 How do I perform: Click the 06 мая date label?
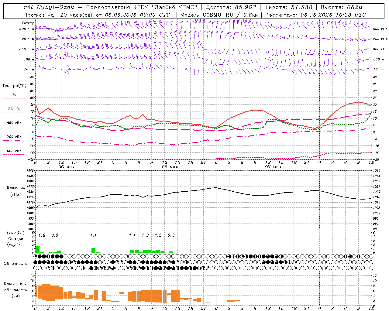click(x=170, y=167)
